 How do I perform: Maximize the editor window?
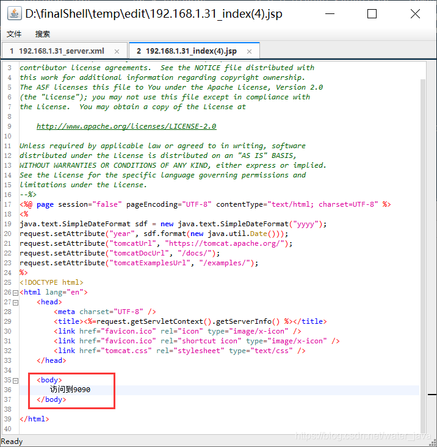tap(372, 13)
